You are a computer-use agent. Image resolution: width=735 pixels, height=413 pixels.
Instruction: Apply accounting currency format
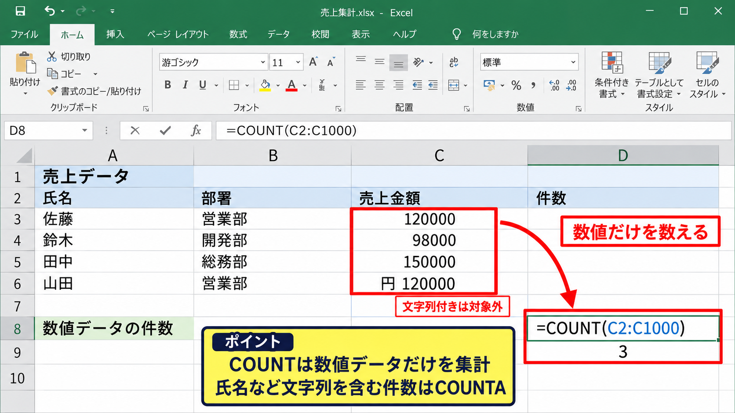[489, 85]
